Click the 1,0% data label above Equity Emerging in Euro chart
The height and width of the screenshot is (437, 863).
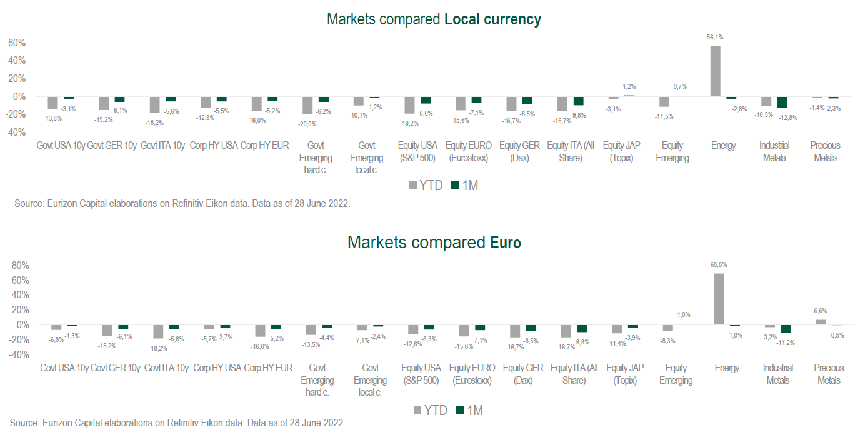click(x=684, y=314)
